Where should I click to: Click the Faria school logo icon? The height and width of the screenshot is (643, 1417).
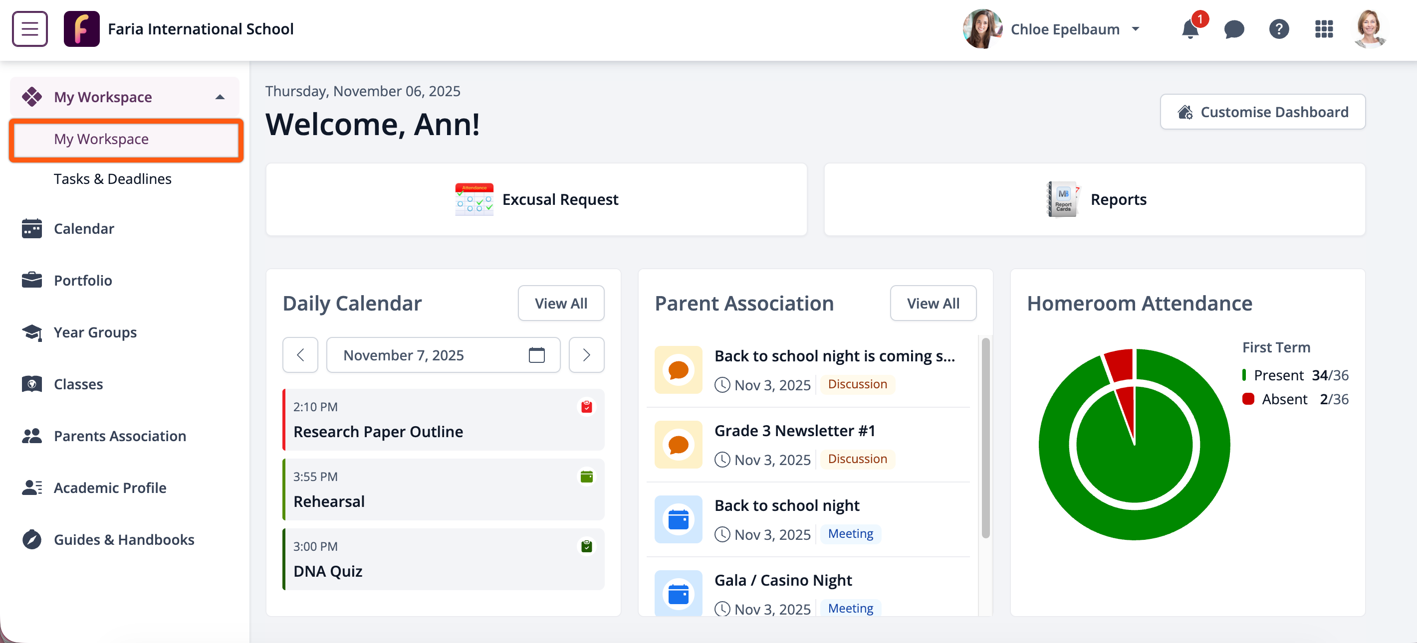pos(81,29)
